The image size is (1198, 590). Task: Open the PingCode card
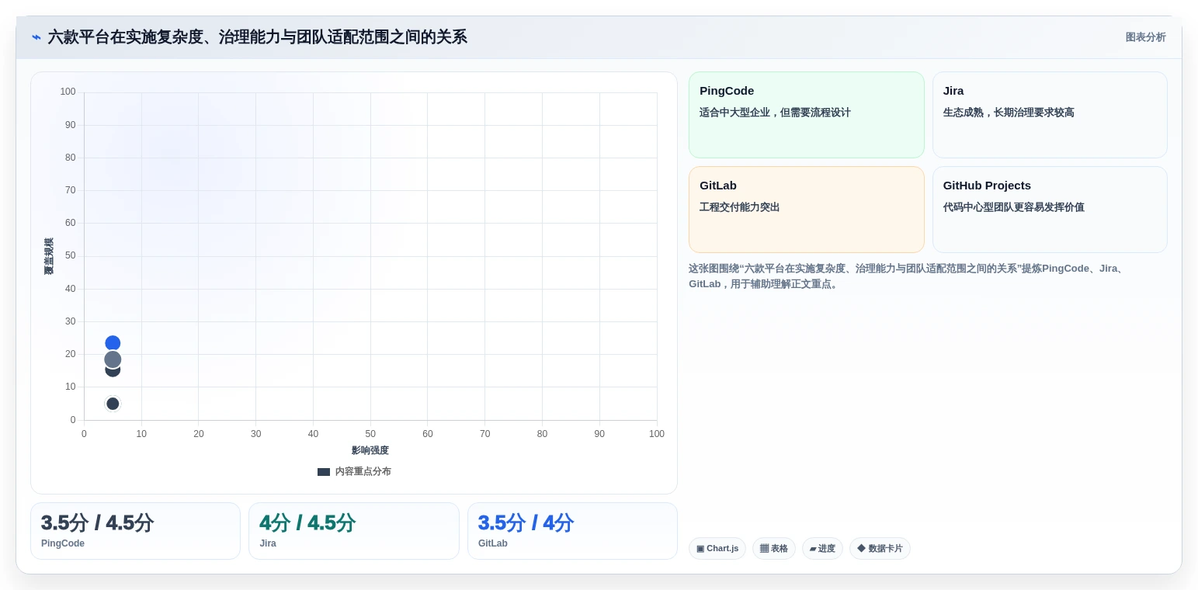tap(806, 115)
